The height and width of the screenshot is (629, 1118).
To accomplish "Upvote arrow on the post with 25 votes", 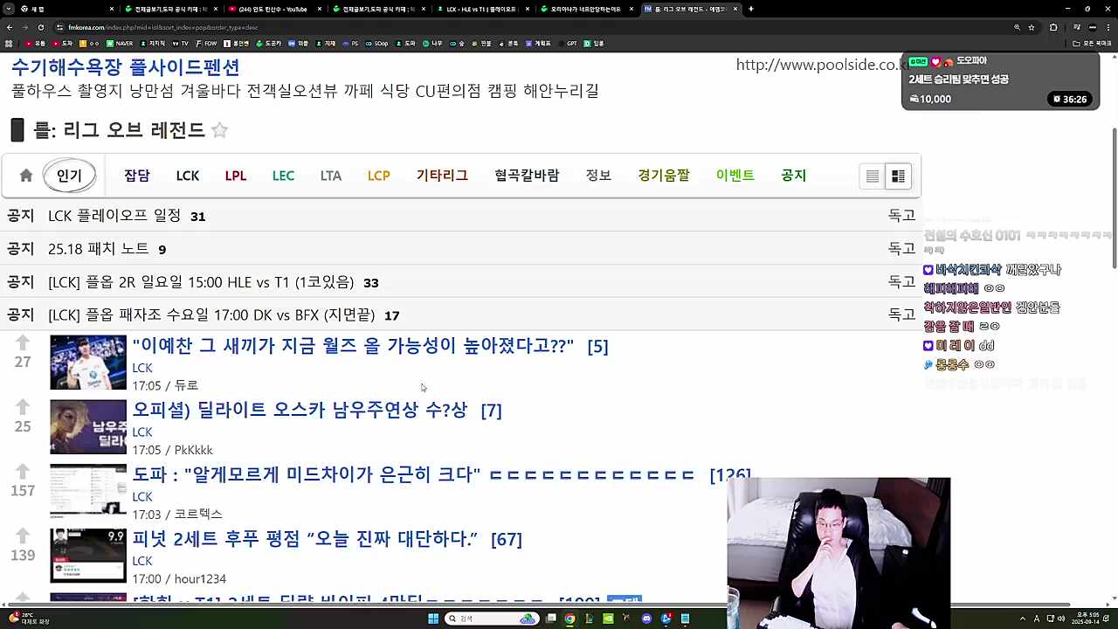I will [x=23, y=407].
